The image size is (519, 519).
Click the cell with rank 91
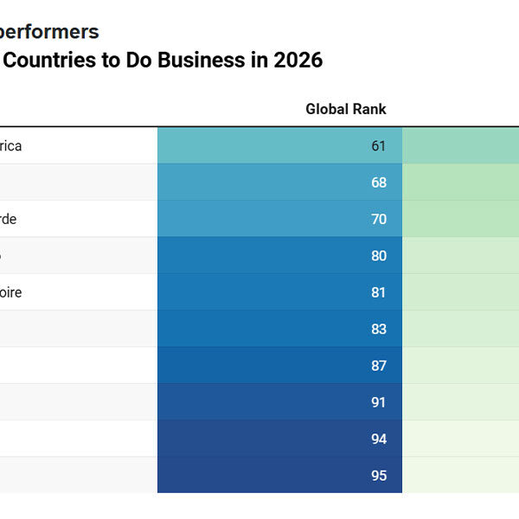pyautogui.click(x=279, y=402)
